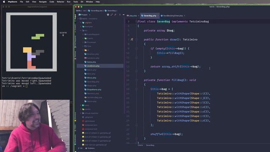The image size is (270, 152).
Task: Click the orange UI folder icon under src
Action: tap(85, 50)
